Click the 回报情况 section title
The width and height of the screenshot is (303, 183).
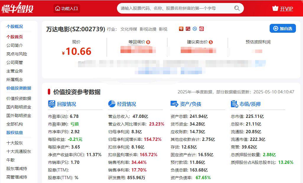tap(66, 104)
